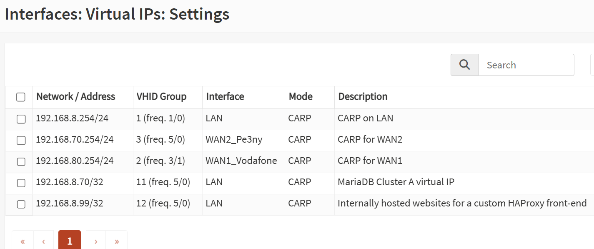Screen dimensions: 594x249
Task: Go to next page arrow
Action: tap(96, 241)
